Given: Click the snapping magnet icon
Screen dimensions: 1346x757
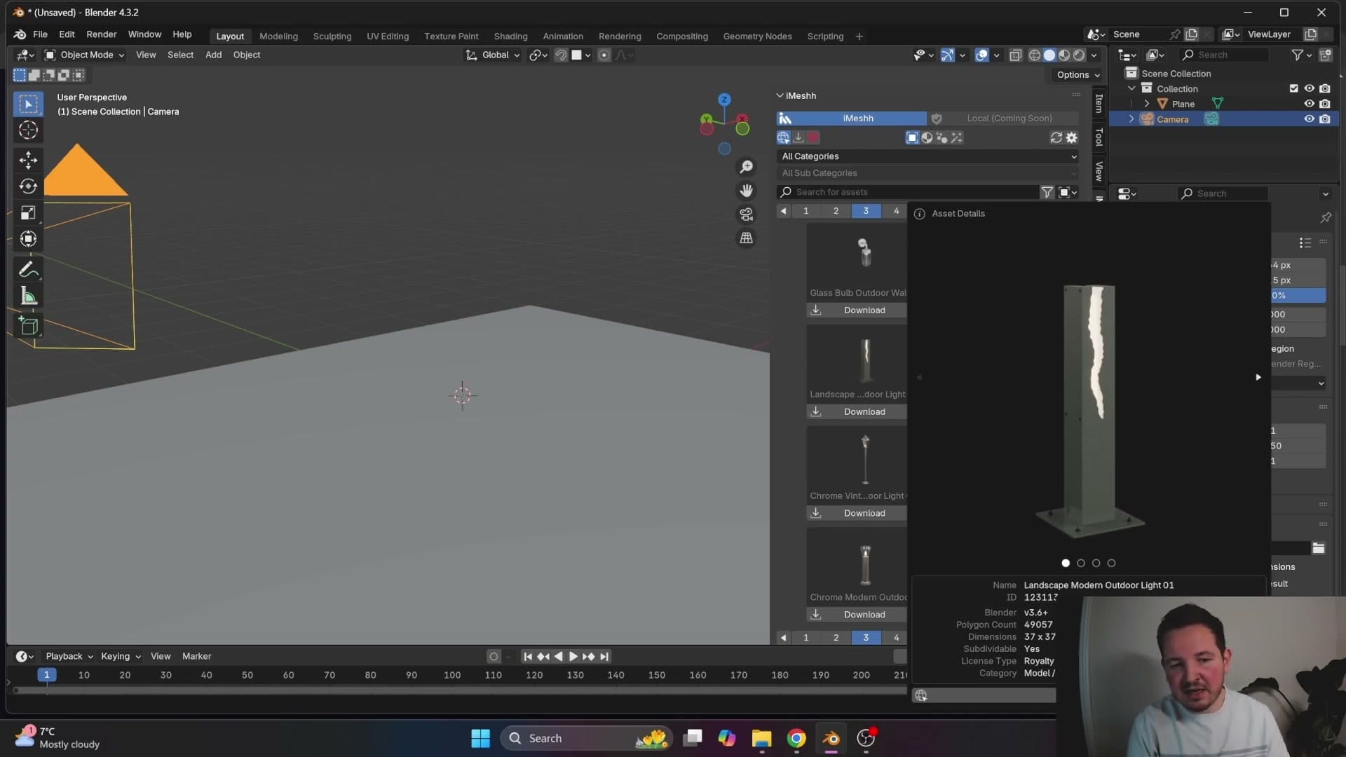Looking at the screenshot, I should (561, 55).
